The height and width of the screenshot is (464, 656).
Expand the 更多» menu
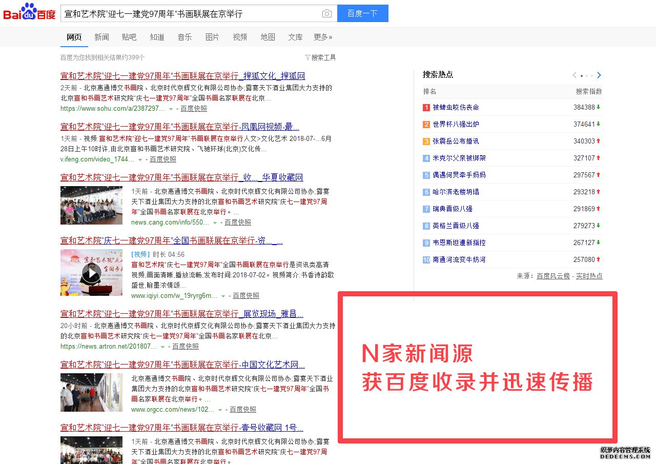pyautogui.click(x=323, y=37)
